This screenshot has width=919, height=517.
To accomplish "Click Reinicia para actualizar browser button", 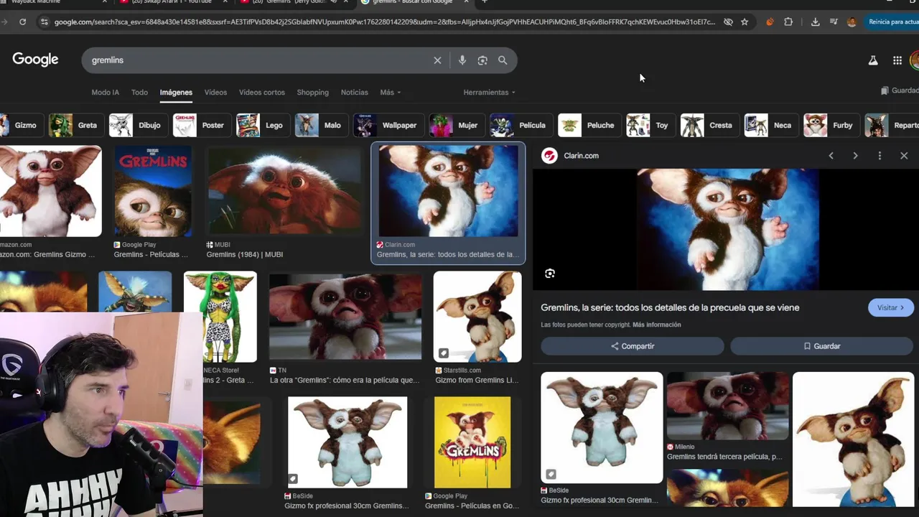I will click(x=892, y=22).
